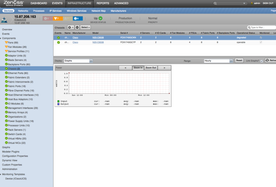Image resolution: width=276 pixels, height=187 pixels.
Task: Click the /CiscoUCS device class link
Action: pyautogui.click(x=20, y=20)
